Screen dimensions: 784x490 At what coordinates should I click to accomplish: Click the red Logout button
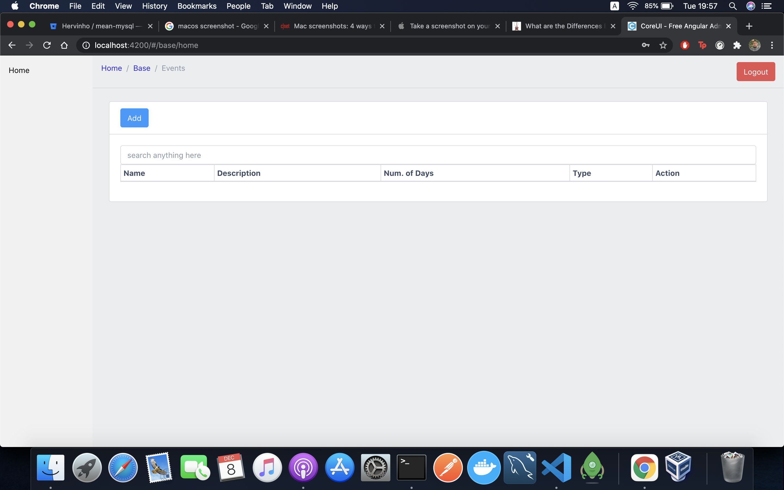755,72
